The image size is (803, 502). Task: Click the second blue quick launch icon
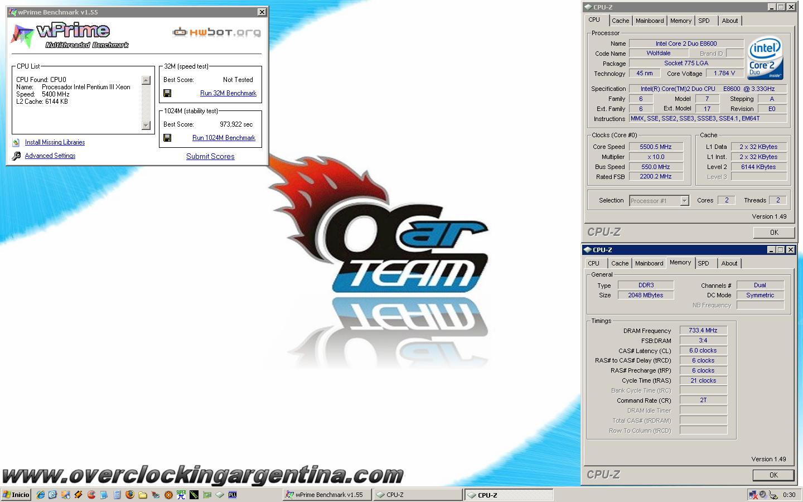click(52, 495)
